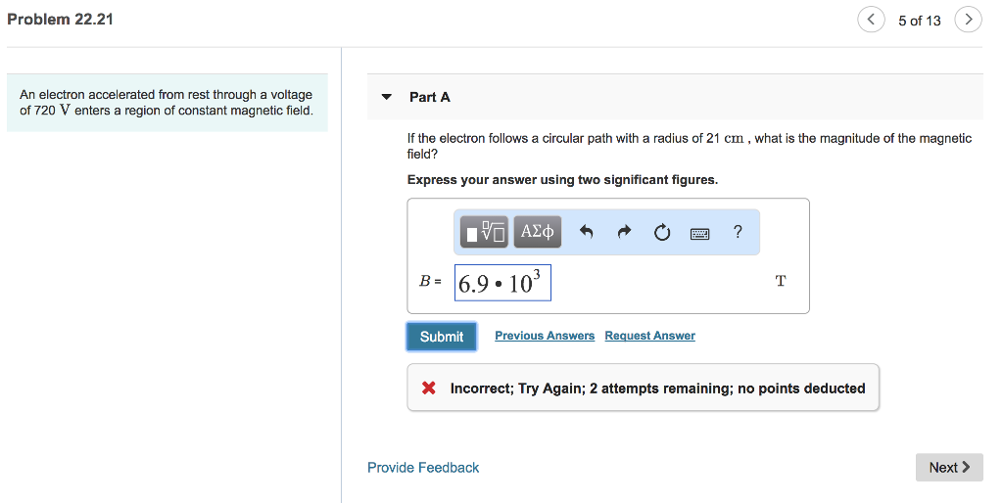This screenshot has height=503, width=1003.
Task: Open the Greek symbols menu
Action: [x=538, y=232]
